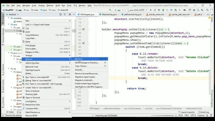Choose Find Usages in context menu

[47, 45]
